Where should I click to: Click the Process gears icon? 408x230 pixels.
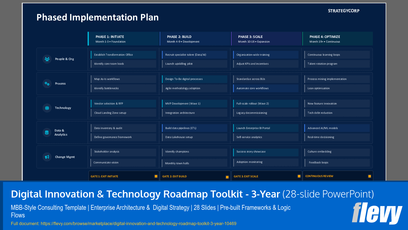46,83
